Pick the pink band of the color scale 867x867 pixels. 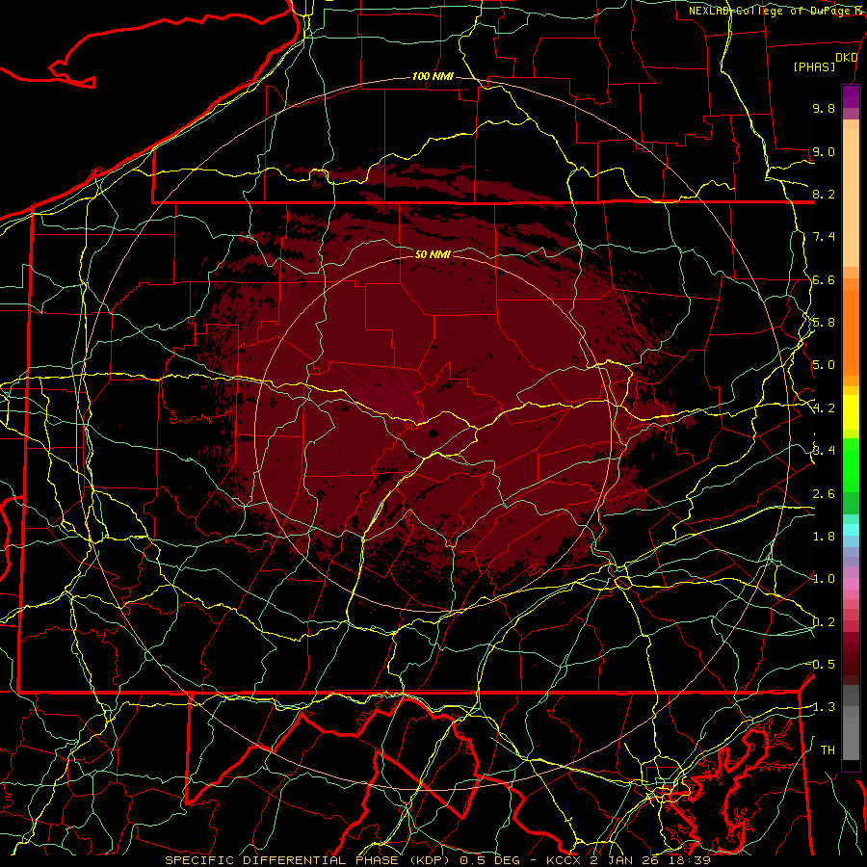pos(851,583)
